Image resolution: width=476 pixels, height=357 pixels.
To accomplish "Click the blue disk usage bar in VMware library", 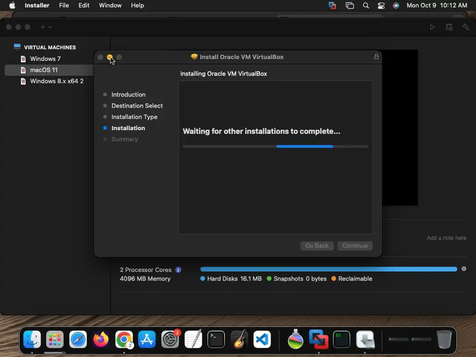I will pos(329,269).
